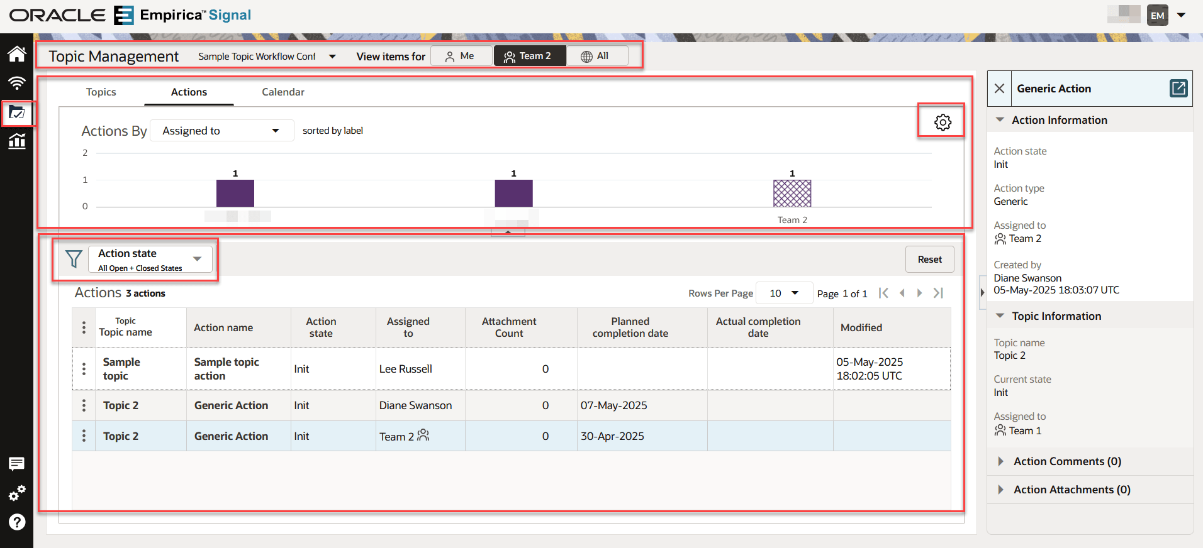1203x548 pixels.
Task: Click the first purple chart bar
Action: point(235,194)
